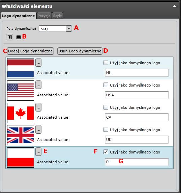Click the CA associated value field
This screenshot has width=181, height=193.
click(x=137, y=117)
